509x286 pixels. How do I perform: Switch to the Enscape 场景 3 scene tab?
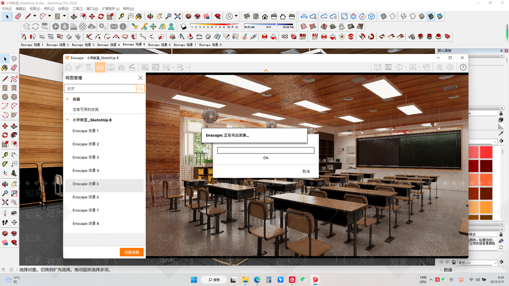click(x=83, y=45)
